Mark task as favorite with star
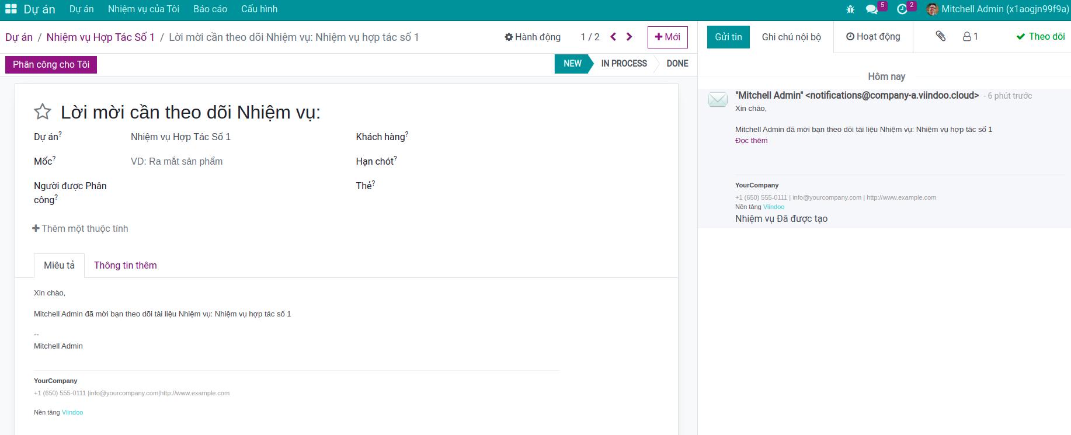The image size is (1071, 435). coord(43,112)
